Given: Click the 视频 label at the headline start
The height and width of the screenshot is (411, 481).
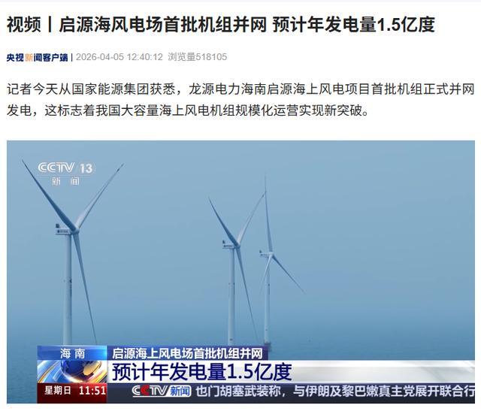Looking at the screenshot, I should 24,25.
